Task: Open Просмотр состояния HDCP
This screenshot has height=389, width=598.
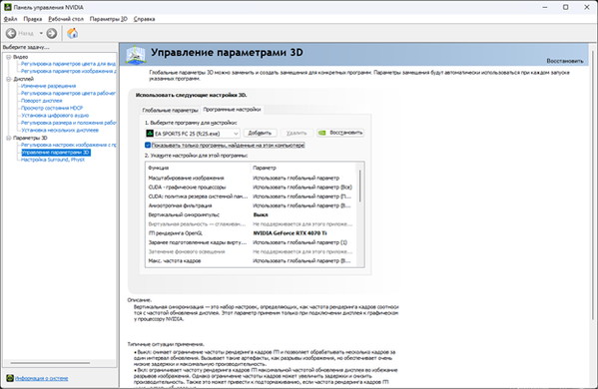Action: (52, 108)
